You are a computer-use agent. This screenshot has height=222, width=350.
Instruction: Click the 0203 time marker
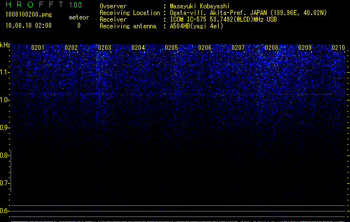click(105, 48)
